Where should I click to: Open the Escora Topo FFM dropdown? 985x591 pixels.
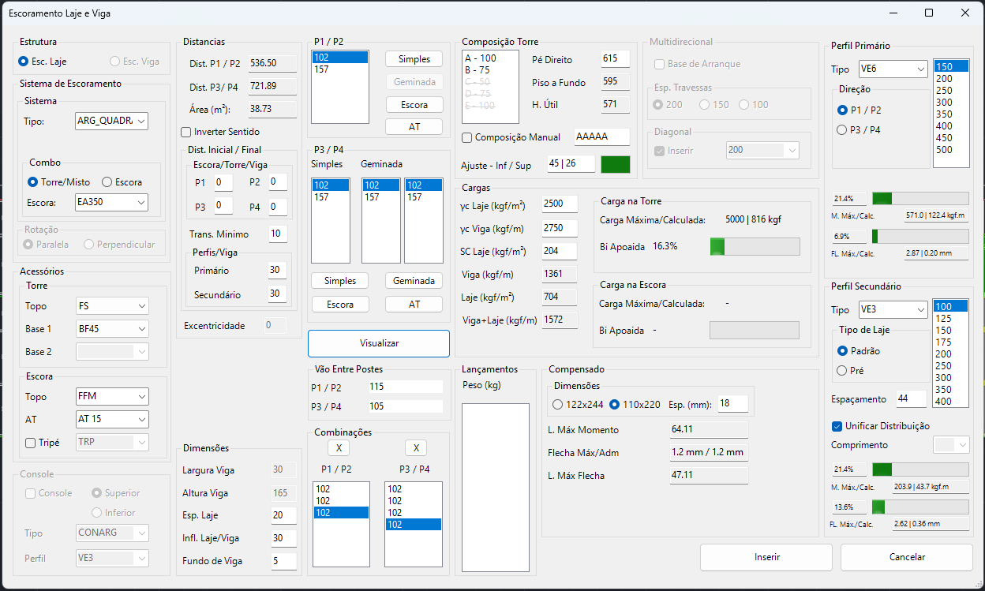[x=111, y=397]
